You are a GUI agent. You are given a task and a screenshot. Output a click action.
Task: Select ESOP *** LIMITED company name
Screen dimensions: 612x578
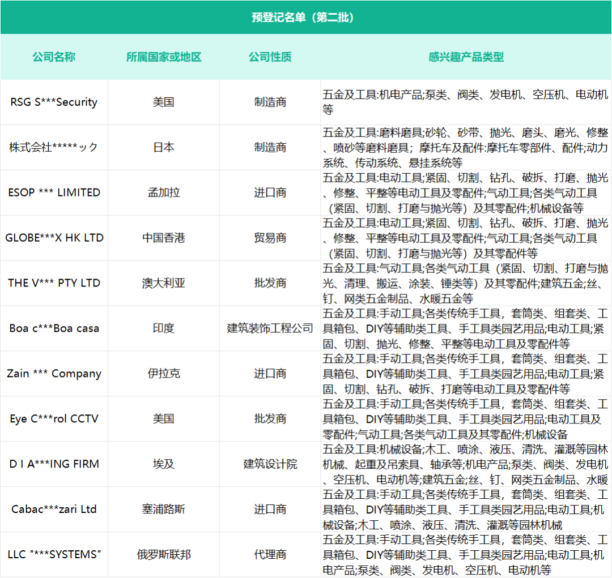53,192
